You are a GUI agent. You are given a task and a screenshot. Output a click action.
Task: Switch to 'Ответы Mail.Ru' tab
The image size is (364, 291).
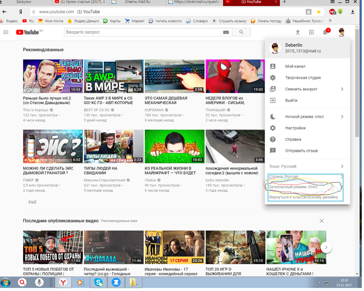click(137, 2)
